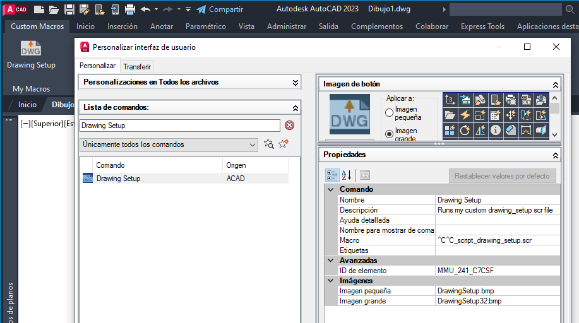Open the Customize Quick Access Toolbar dropdown
579x323 pixels.
[x=188, y=9]
